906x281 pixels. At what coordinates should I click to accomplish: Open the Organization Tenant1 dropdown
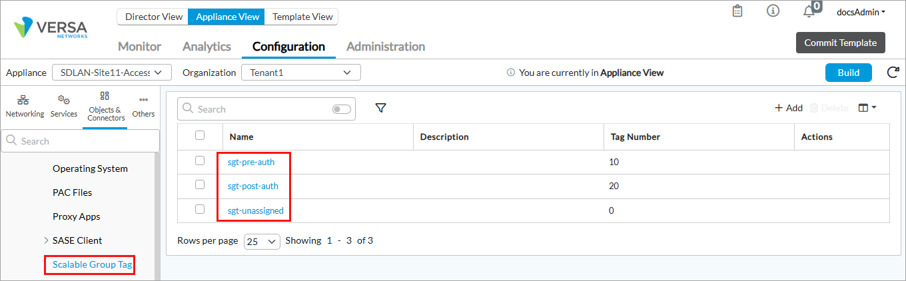coord(300,73)
